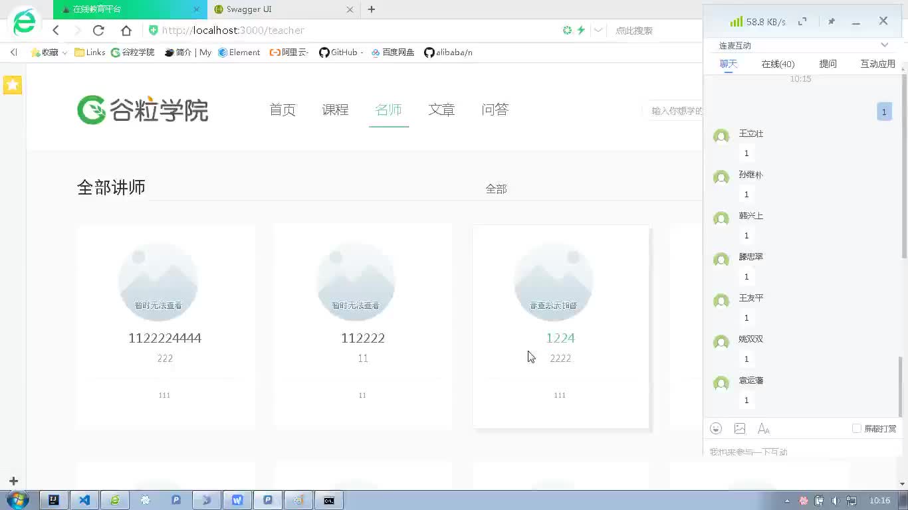The width and height of the screenshot is (908, 510).
Task: Open the 简介 | My bookmark
Action: click(x=188, y=52)
